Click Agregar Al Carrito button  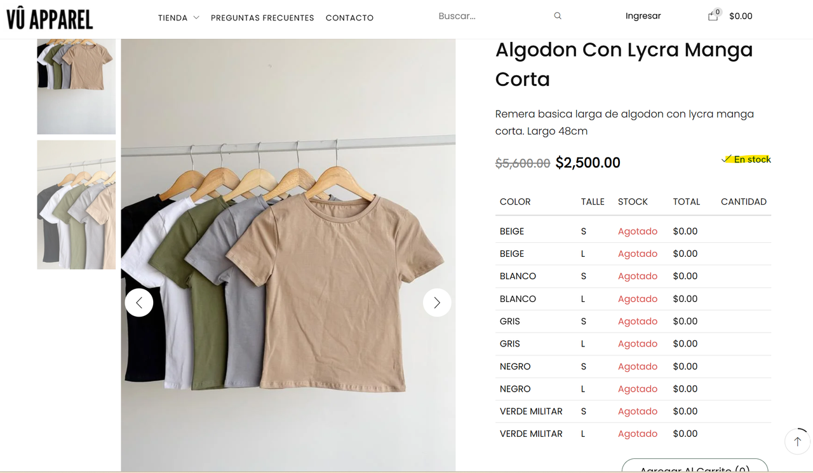(x=695, y=466)
